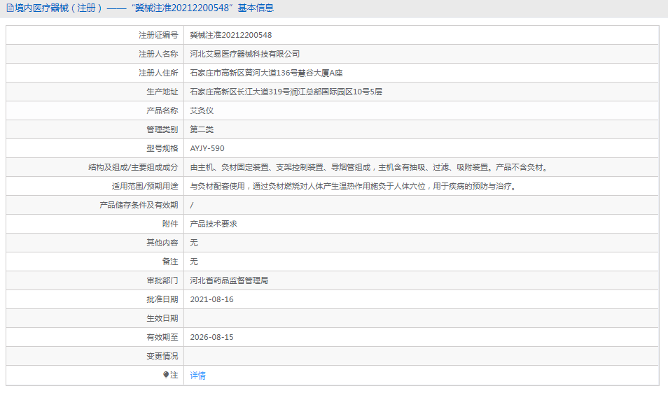The height and width of the screenshot is (393, 668).
Task: Click product name value 艾灸仪
Action: pos(202,110)
